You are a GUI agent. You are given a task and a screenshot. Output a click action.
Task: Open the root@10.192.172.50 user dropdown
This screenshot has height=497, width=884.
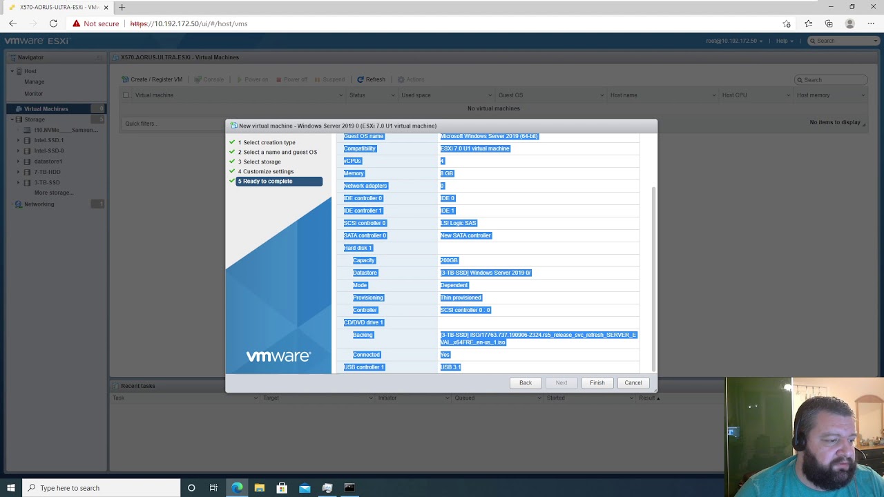click(x=734, y=41)
